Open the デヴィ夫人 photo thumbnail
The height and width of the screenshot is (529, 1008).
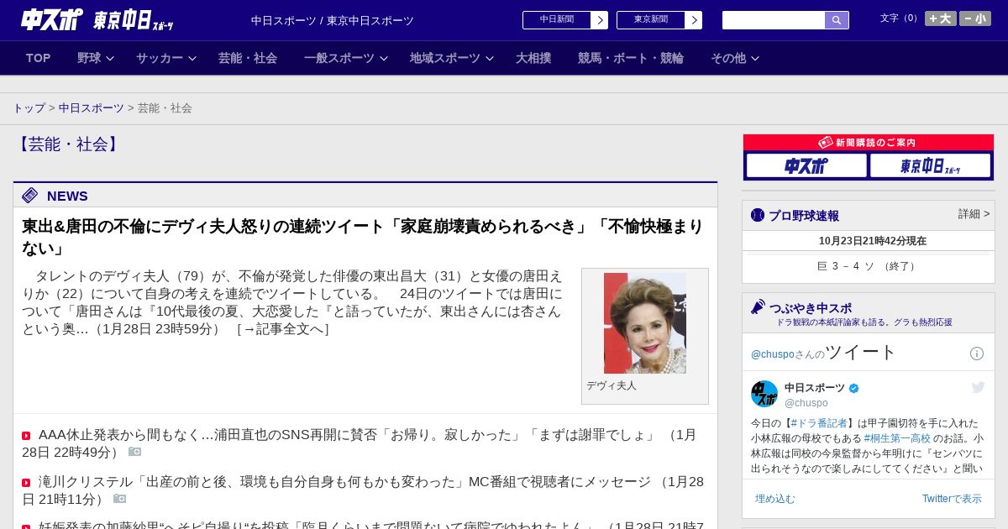point(645,323)
